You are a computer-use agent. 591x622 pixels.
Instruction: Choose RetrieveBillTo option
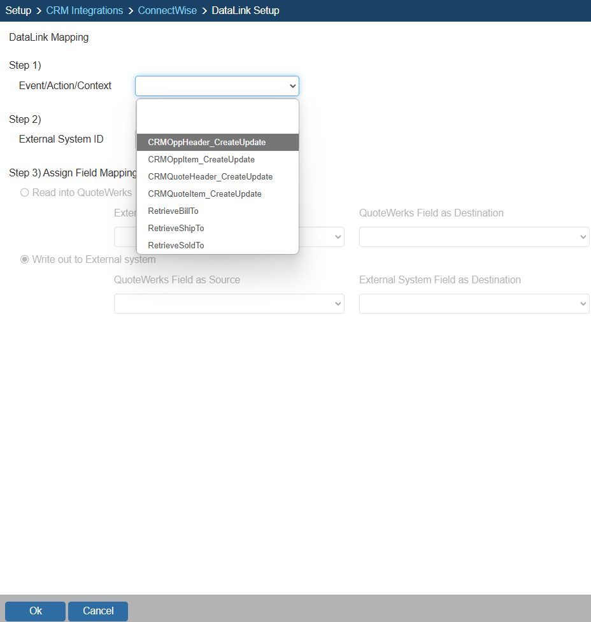(218, 211)
